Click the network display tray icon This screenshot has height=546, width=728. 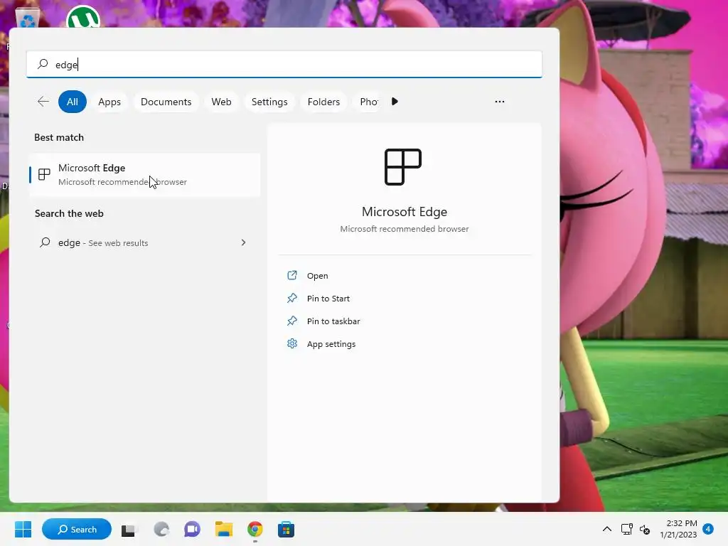pos(627,529)
